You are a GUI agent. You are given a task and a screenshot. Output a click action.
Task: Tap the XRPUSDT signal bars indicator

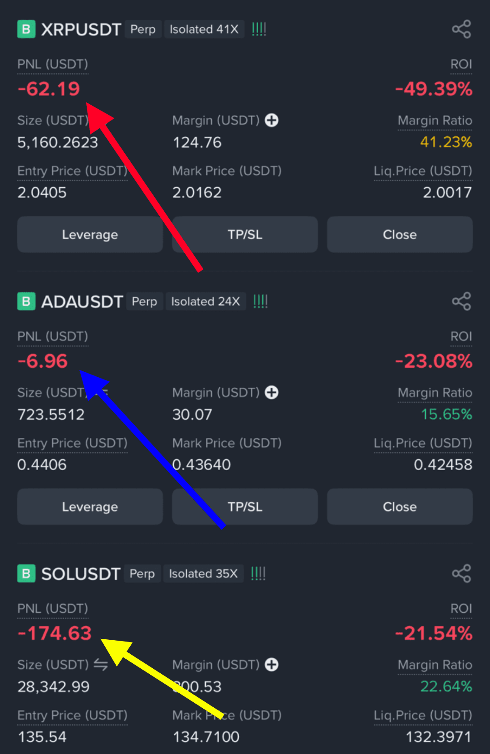(x=259, y=29)
